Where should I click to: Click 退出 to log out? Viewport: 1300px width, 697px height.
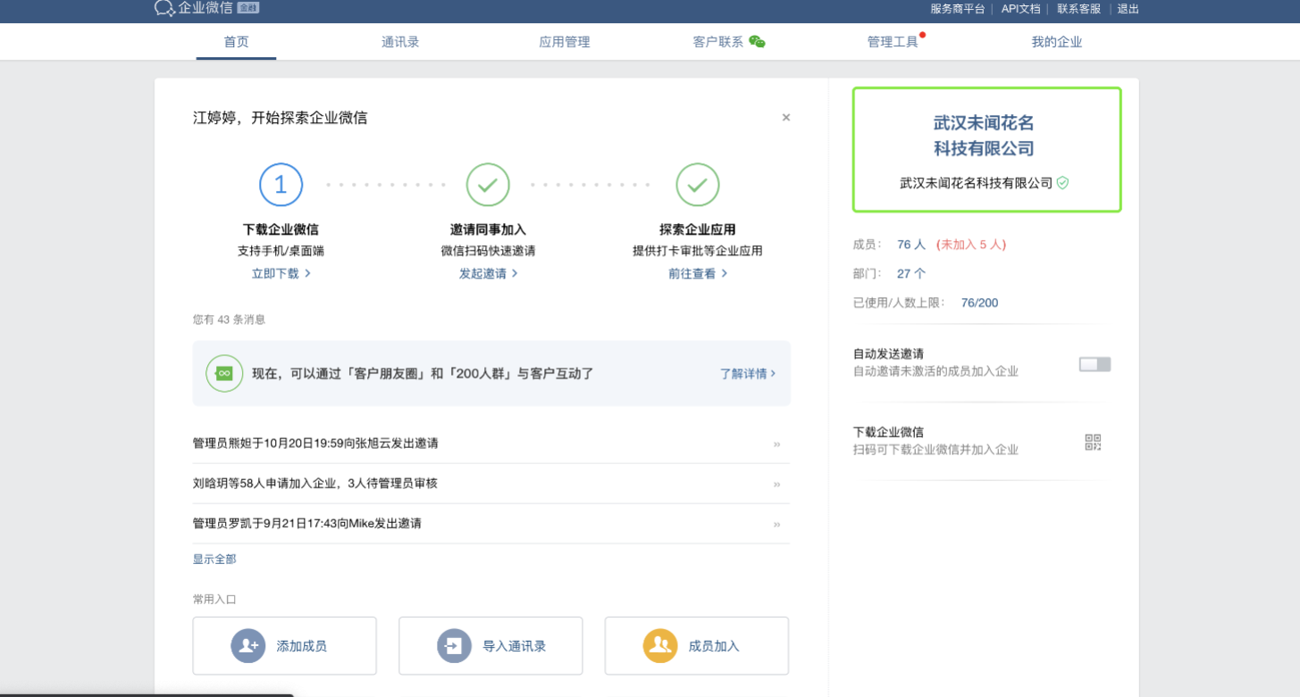point(1128,8)
